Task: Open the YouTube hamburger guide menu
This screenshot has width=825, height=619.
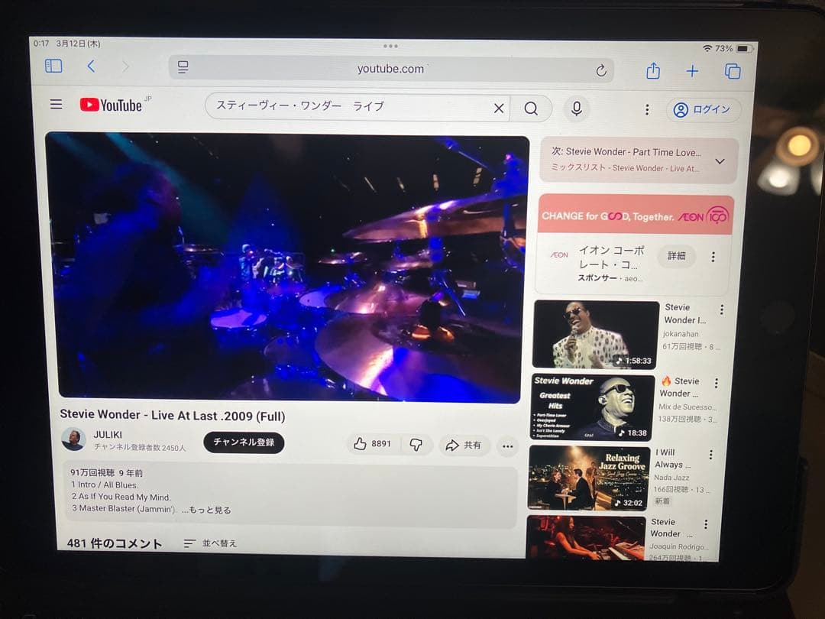Action: click(56, 104)
